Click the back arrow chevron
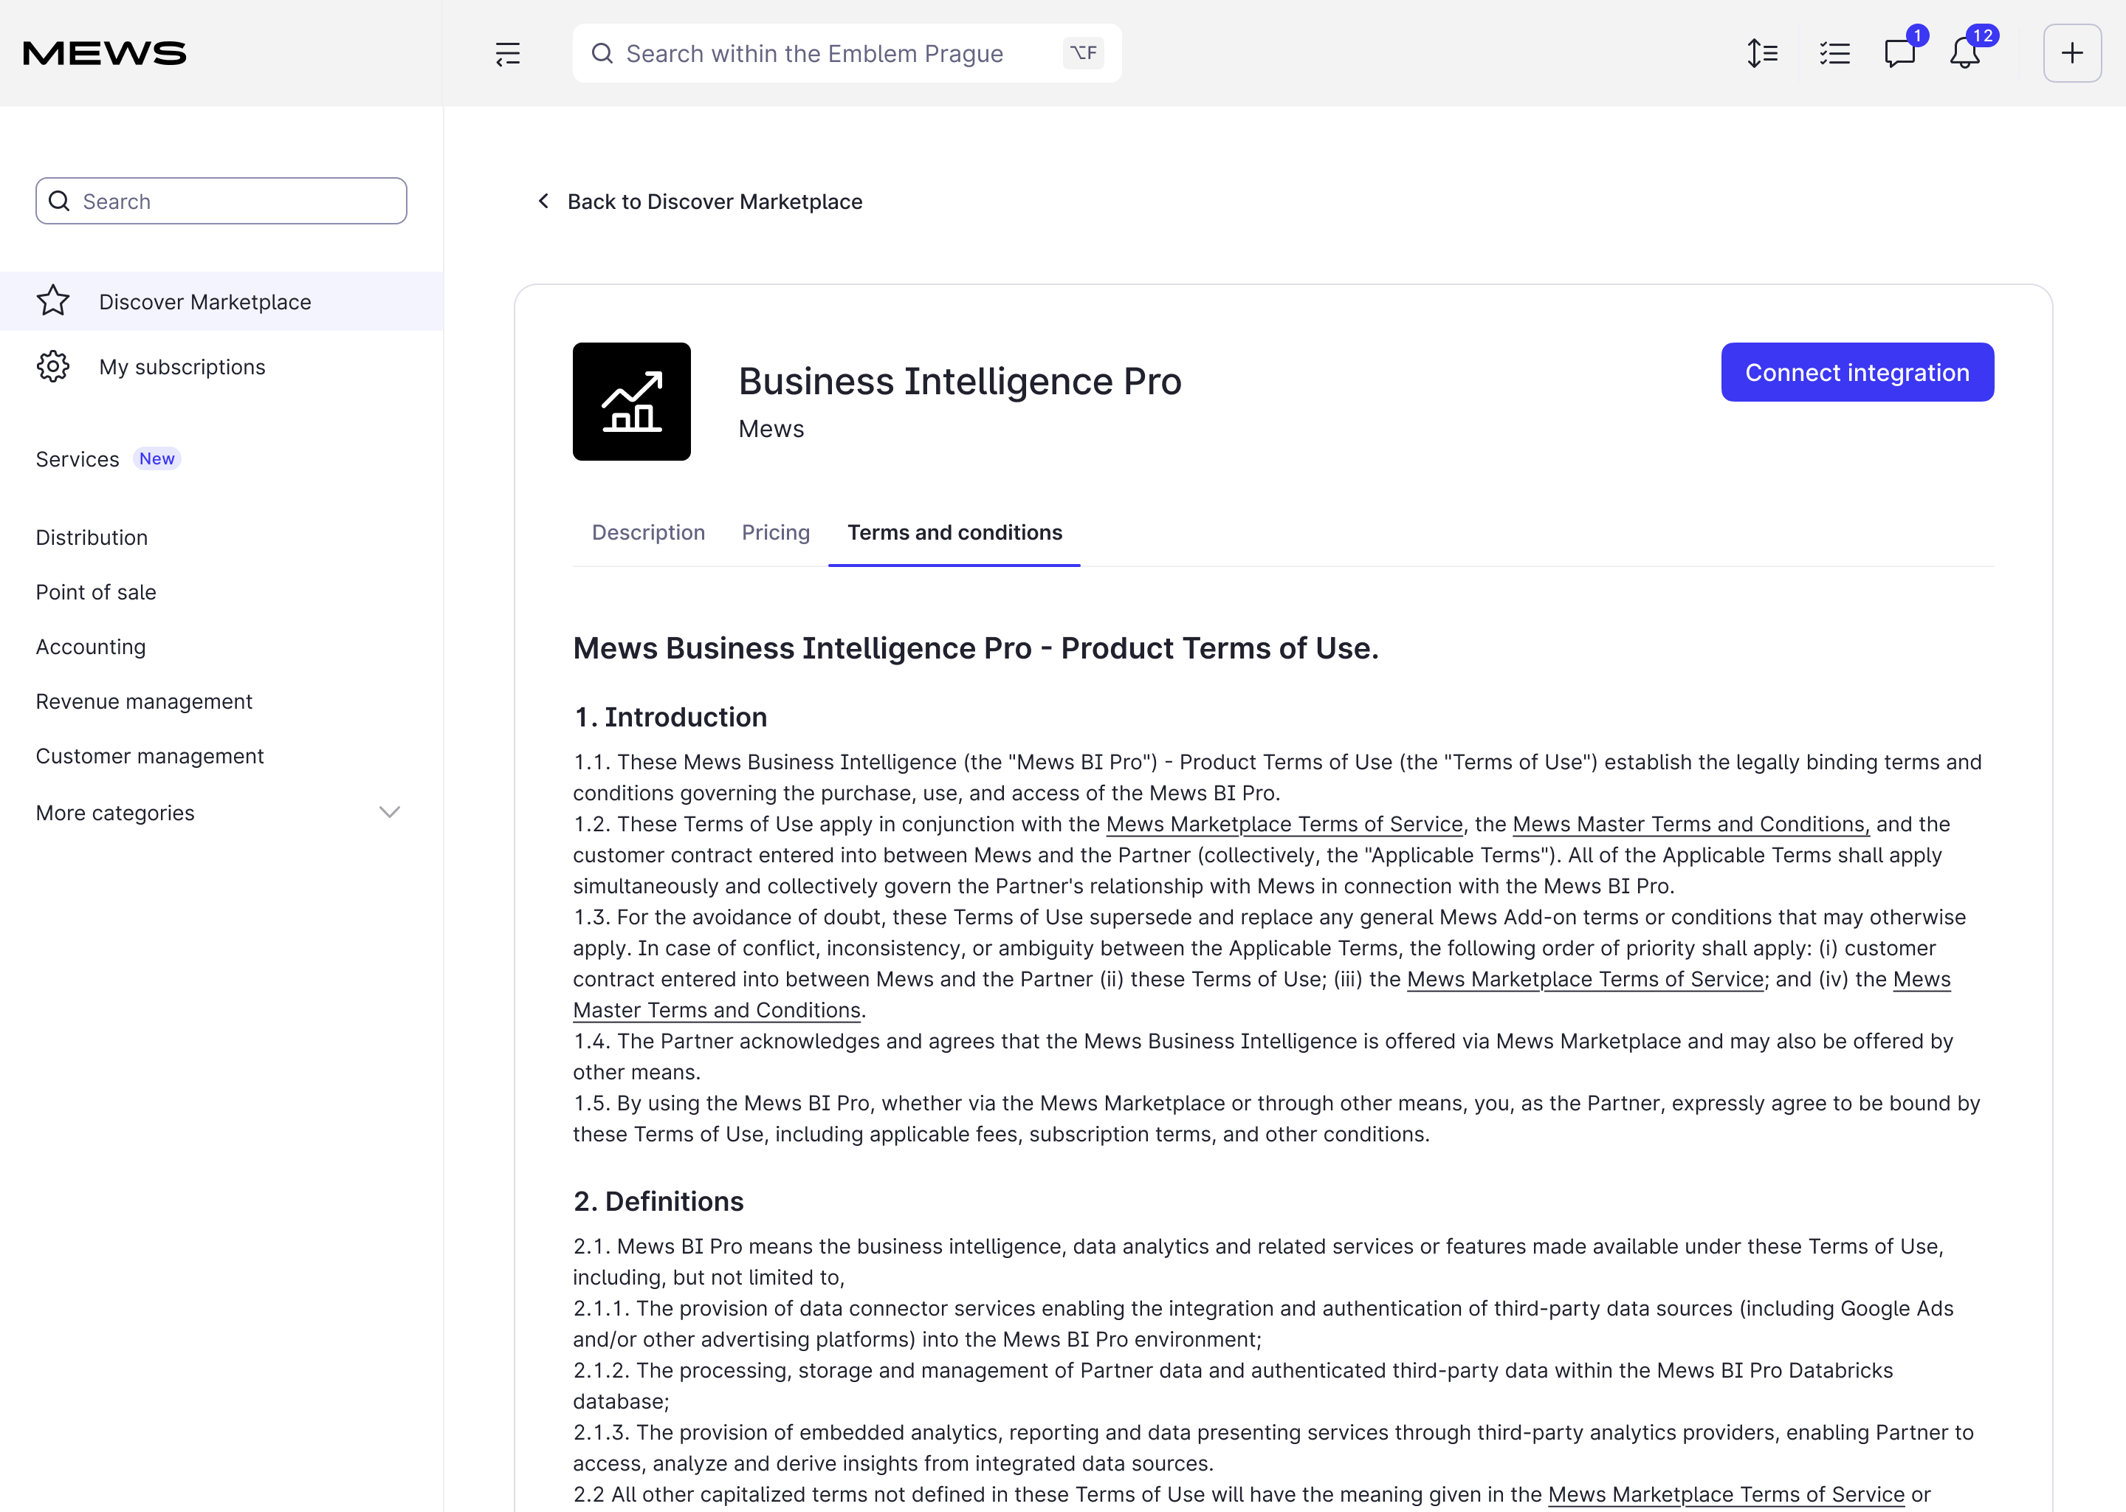Screen dimensions: 2126x1512 (543, 201)
